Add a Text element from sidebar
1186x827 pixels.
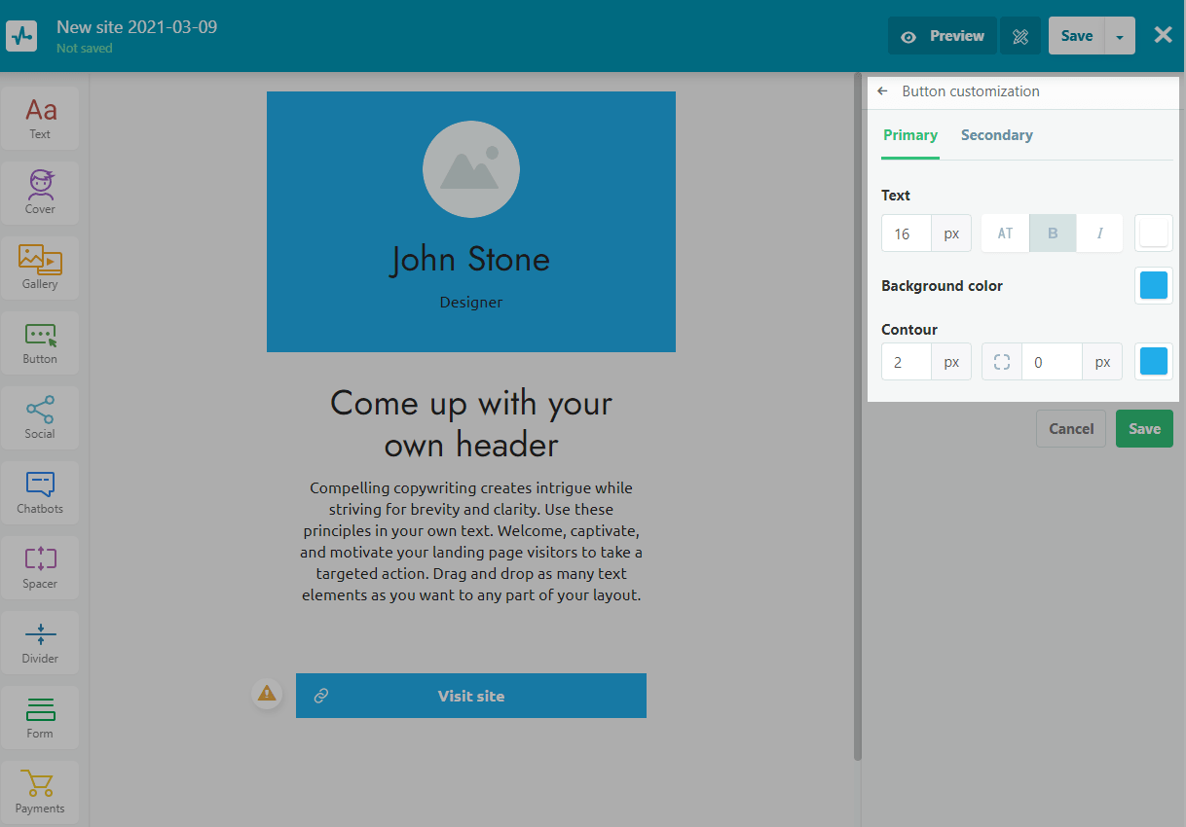point(40,118)
